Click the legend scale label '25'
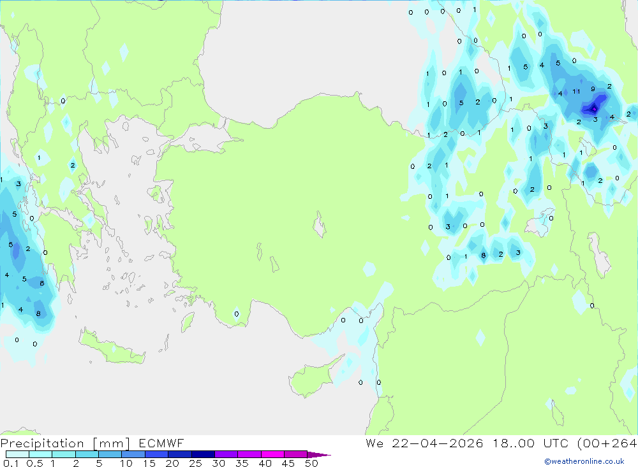 (x=195, y=463)
